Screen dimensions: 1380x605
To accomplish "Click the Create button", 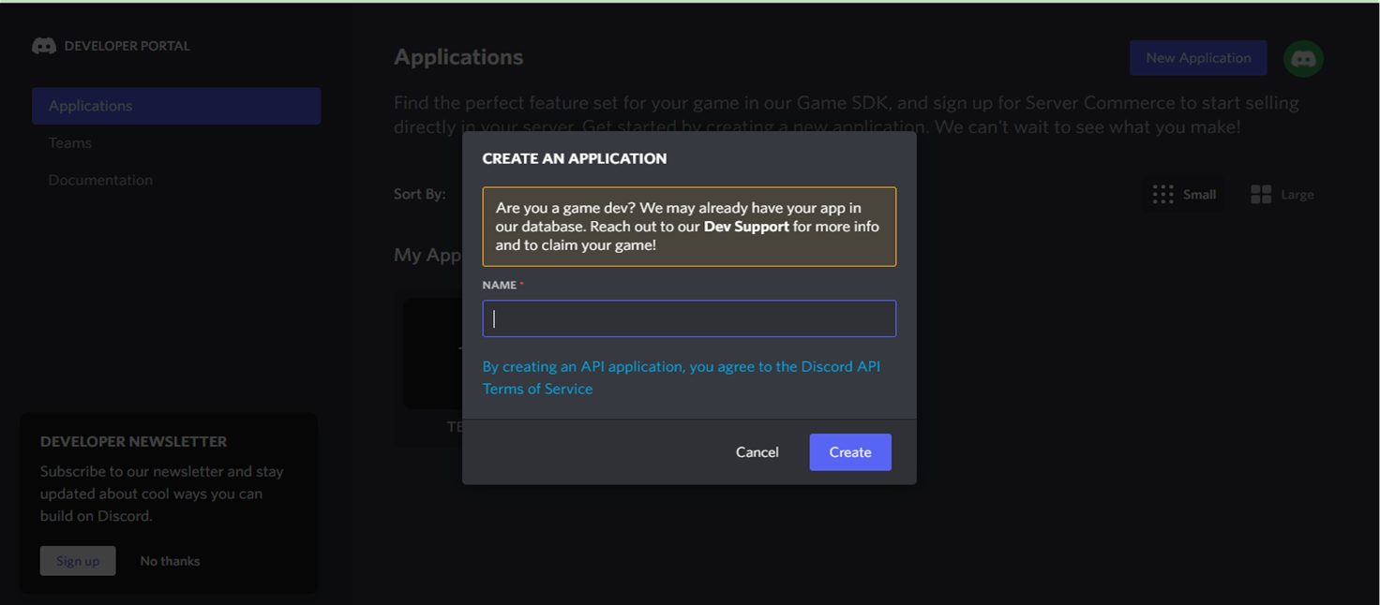I will pos(850,452).
